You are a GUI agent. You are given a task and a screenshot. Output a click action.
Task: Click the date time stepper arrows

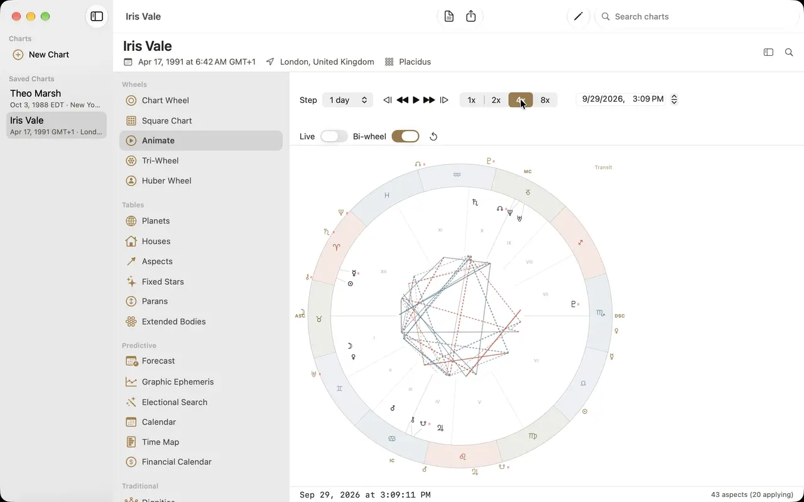[674, 99]
